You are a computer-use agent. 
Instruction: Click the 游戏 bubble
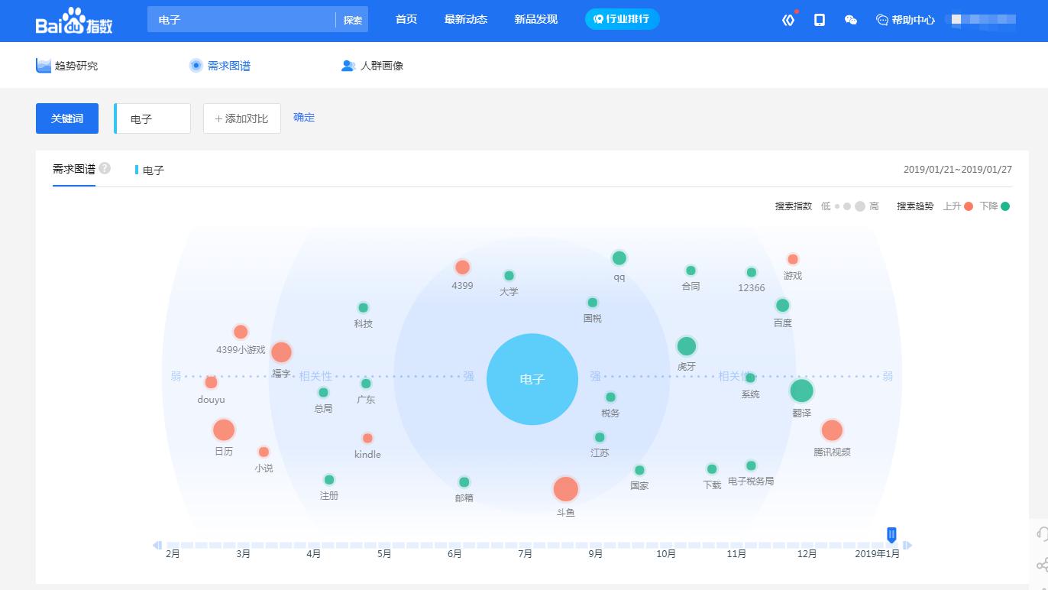point(793,259)
